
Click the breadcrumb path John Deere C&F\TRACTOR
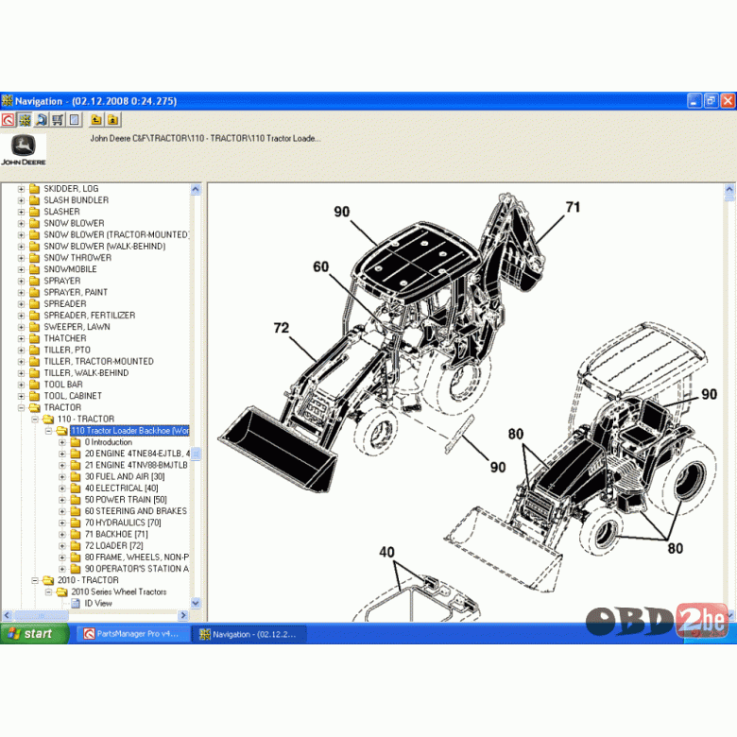[205, 139]
